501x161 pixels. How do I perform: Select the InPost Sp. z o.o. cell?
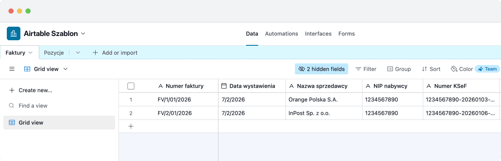coord(324,113)
